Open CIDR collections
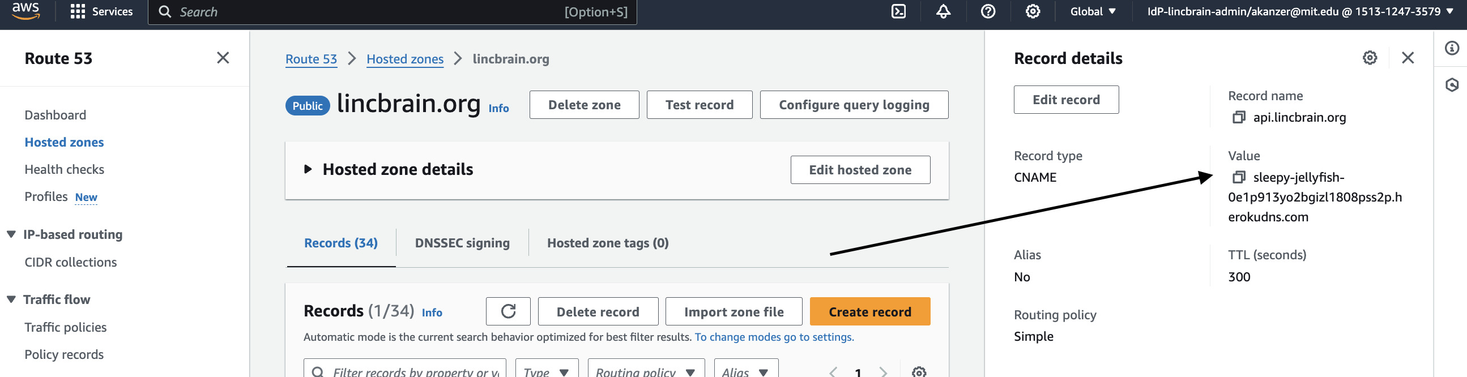1467x377 pixels. (x=71, y=263)
